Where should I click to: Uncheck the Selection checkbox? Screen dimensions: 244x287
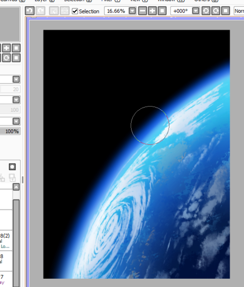[75, 11]
